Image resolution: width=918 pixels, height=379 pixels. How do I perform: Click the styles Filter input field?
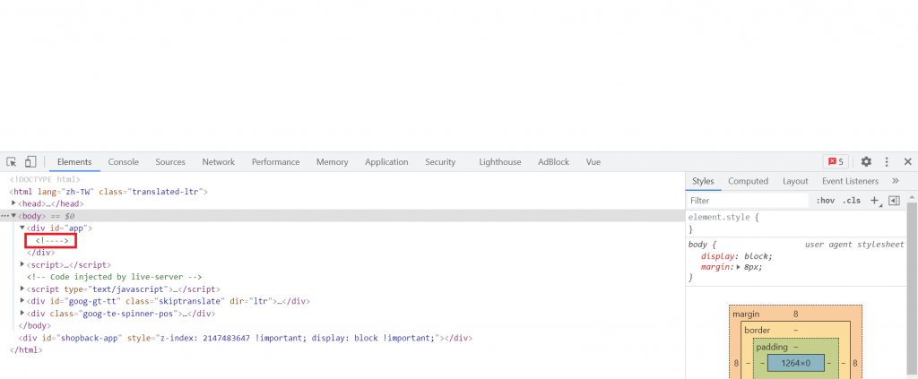coord(748,201)
